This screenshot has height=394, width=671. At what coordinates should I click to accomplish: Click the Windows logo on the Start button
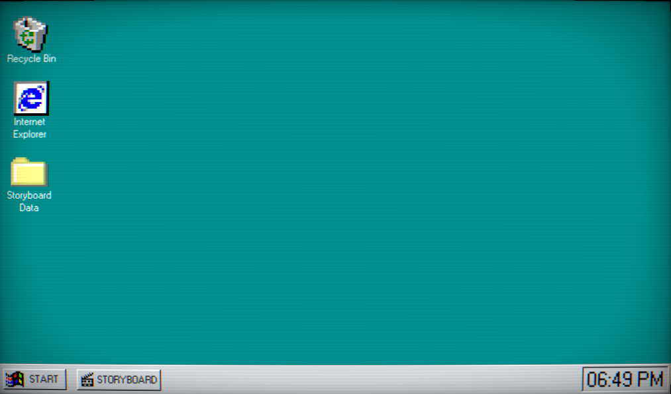point(15,379)
